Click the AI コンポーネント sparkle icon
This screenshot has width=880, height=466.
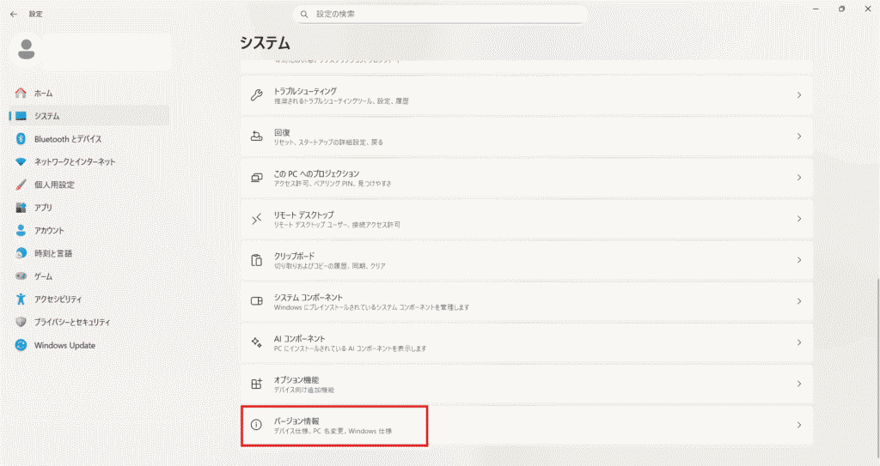pos(256,342)
